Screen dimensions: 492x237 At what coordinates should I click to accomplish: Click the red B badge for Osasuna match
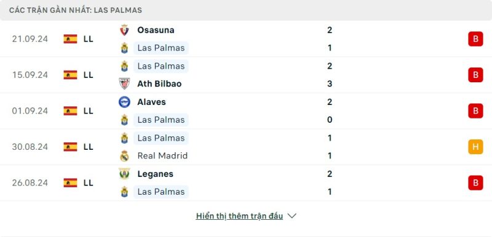tap(475, 39)
